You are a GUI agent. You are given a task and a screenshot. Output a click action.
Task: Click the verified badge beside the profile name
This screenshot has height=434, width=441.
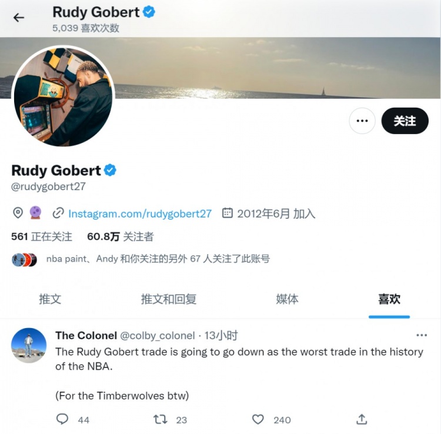[110, 170]
